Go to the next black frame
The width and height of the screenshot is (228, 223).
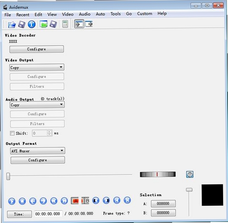(x=106, y=200)
